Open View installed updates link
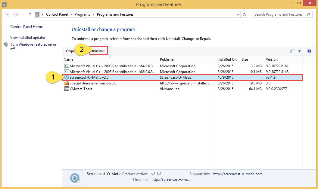 [x=28, y=38]
